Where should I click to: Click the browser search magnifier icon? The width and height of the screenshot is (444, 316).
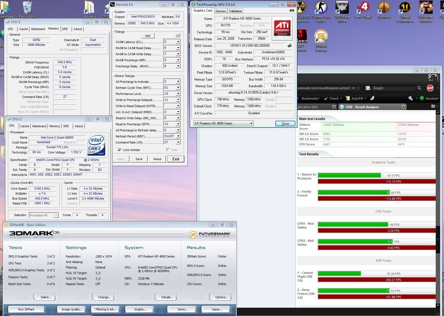(x=419, y=88)
